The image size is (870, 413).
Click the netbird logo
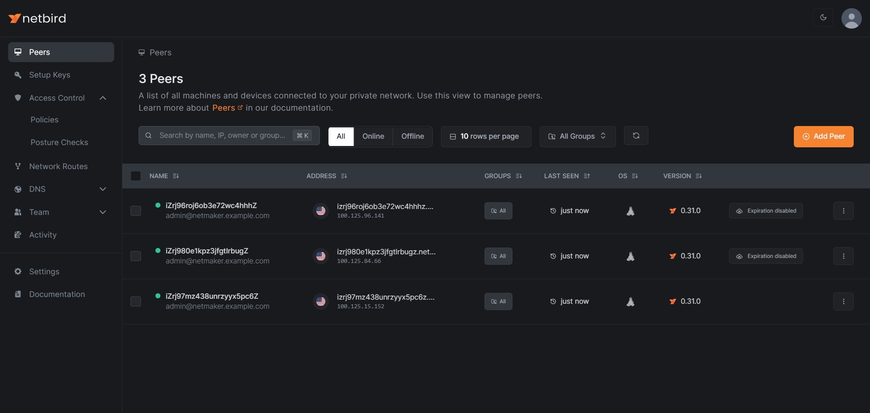pyautogui.click(x=38, y=18)
